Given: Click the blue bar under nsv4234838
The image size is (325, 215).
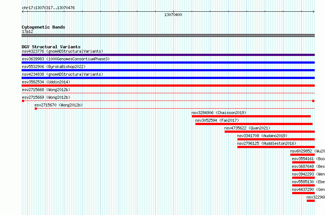Looking at the screenshot, I should [x=168, y=78].
